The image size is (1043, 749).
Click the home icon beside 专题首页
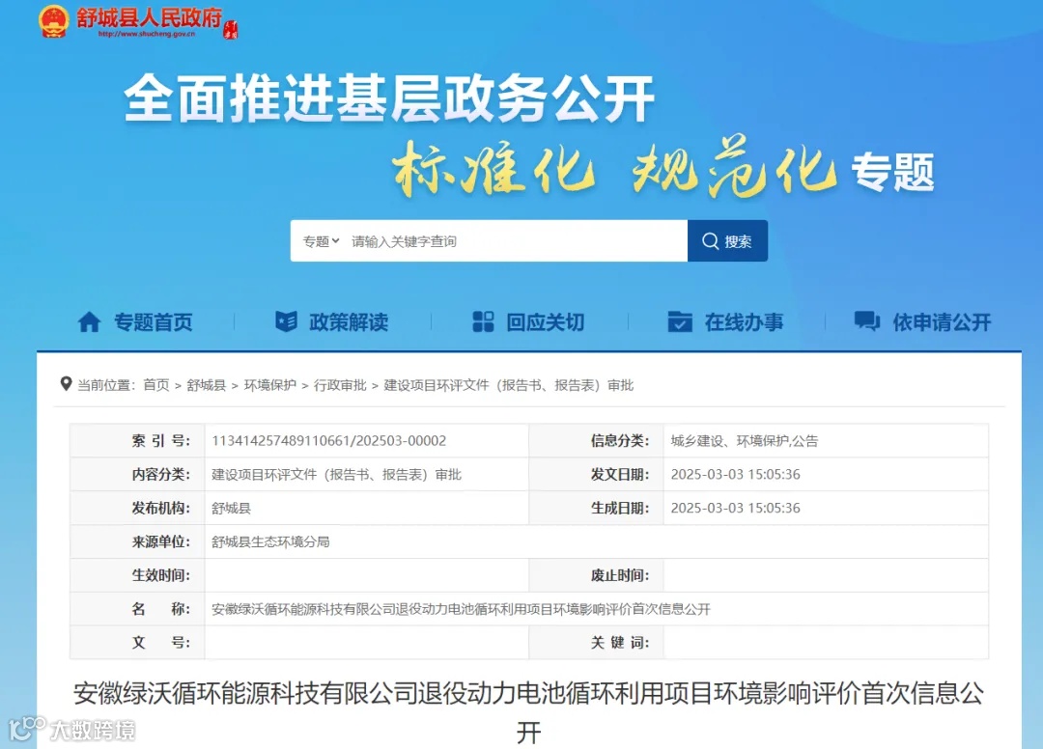[89, 322]
